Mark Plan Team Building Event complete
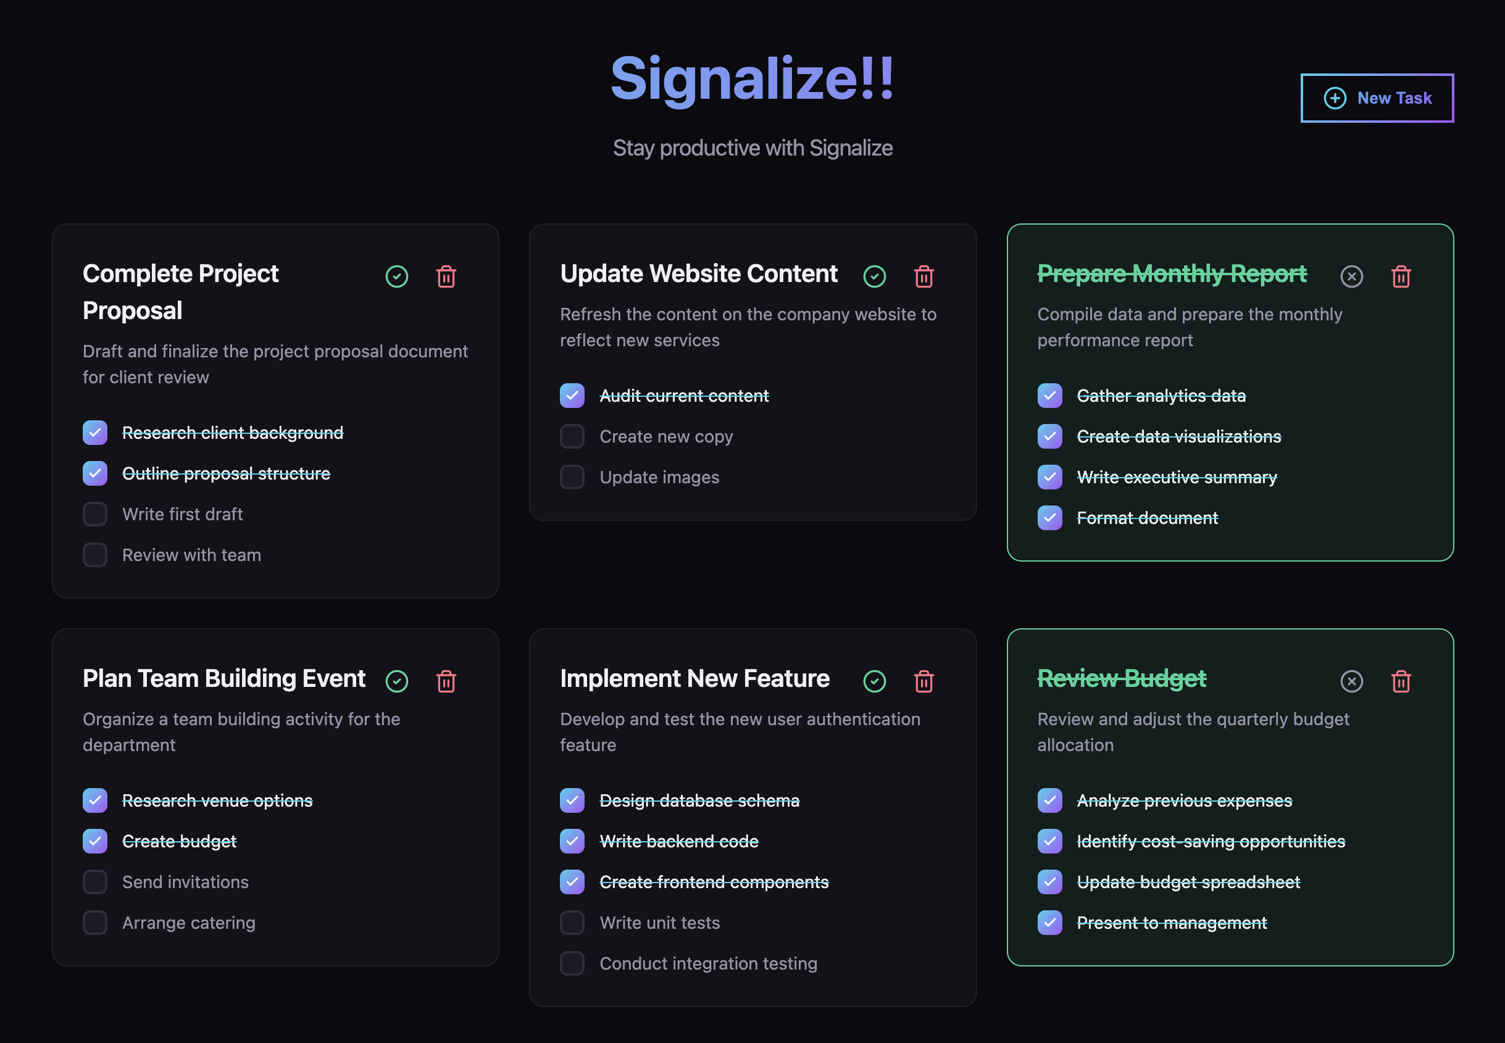Viewport: 1505px width, 1043px height. coord(397,681)
